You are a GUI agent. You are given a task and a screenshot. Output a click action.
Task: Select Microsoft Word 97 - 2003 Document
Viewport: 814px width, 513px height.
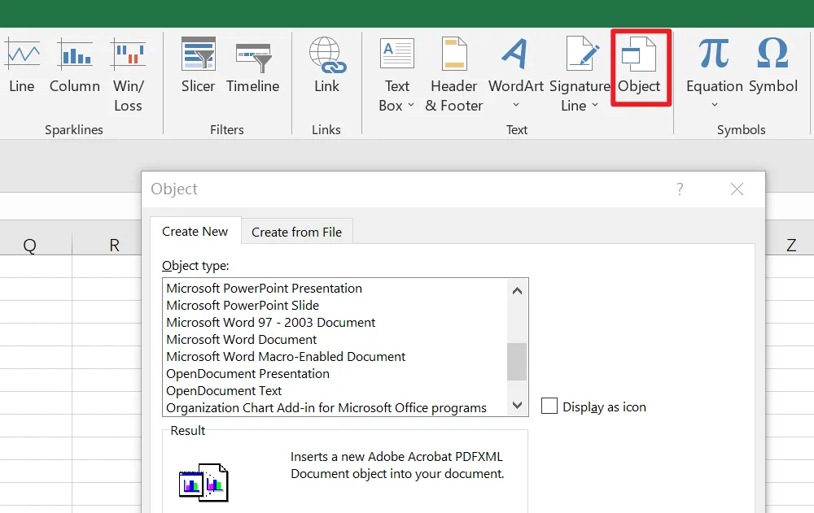point(270,323)
